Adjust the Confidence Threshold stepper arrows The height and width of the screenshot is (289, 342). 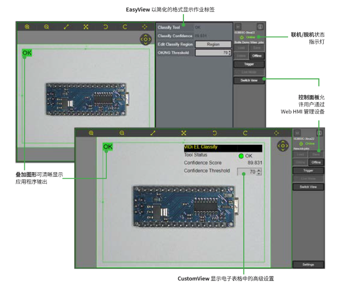coord(259,172)
